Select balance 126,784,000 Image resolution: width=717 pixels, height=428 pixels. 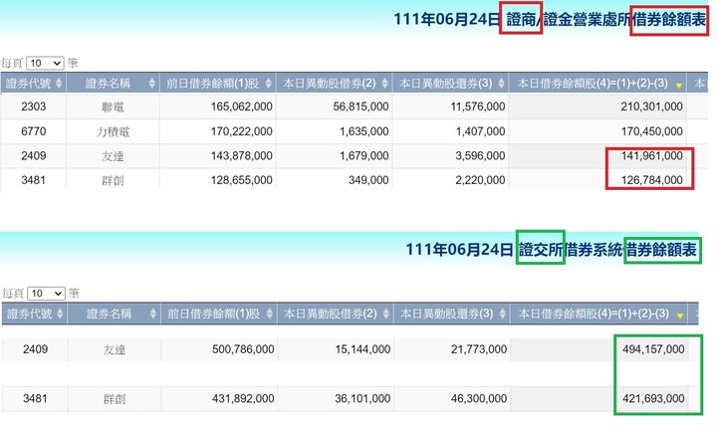[651, 180]
